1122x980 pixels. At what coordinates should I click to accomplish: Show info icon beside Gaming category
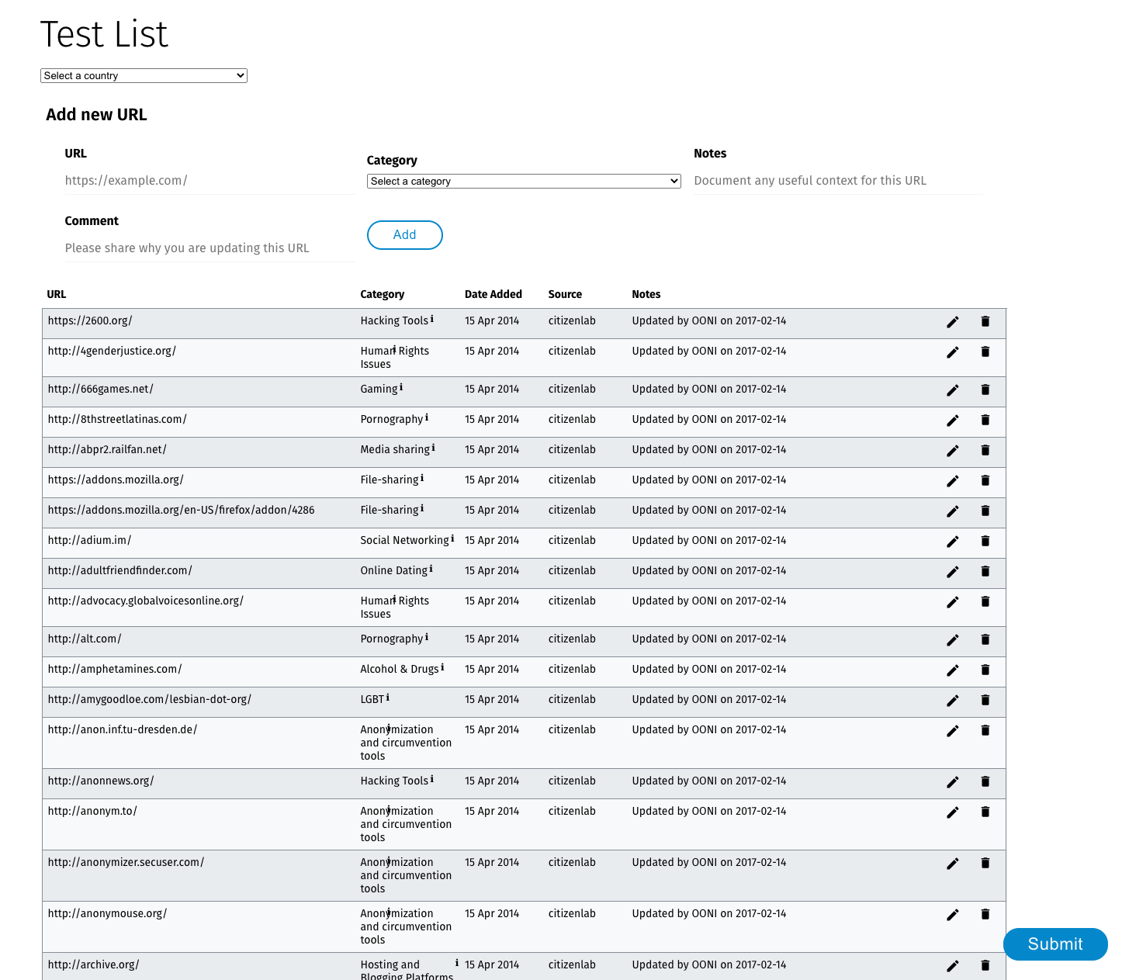pos(401,388)
